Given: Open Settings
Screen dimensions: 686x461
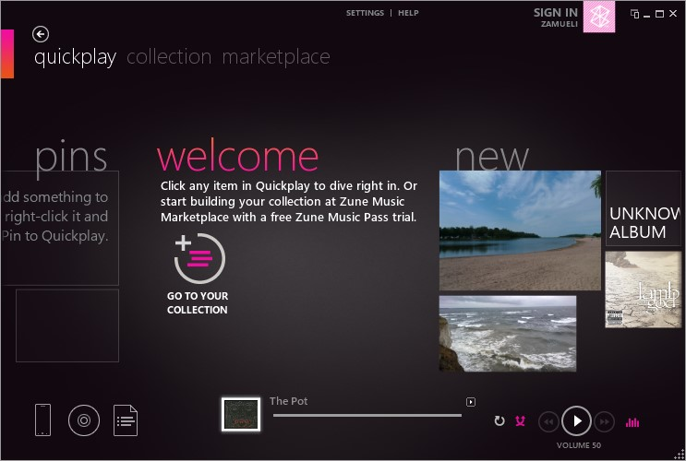Looking at the screenshot, I should coord(365,13).
